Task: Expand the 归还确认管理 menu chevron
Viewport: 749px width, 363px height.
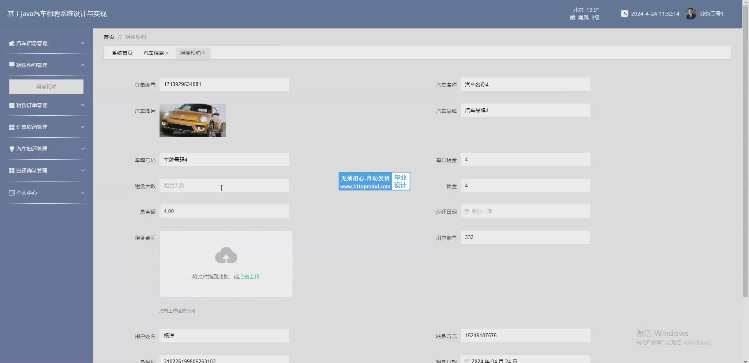Action: click(83, 170)
